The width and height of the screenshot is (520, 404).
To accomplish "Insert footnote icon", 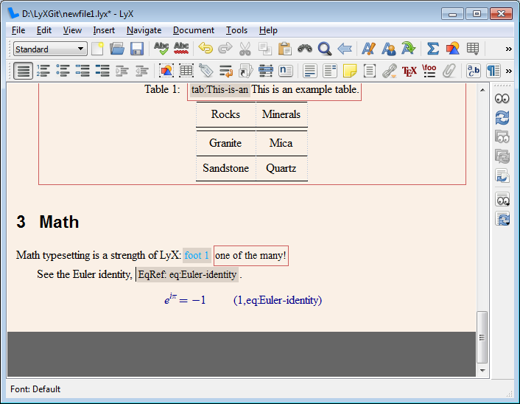I will tap(310, 71).
